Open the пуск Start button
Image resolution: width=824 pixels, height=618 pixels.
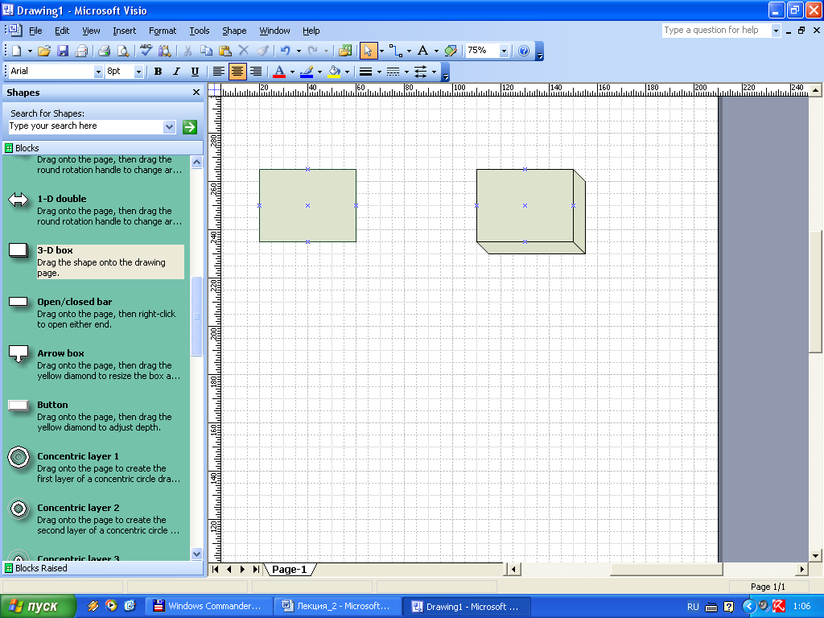point(38,606)
